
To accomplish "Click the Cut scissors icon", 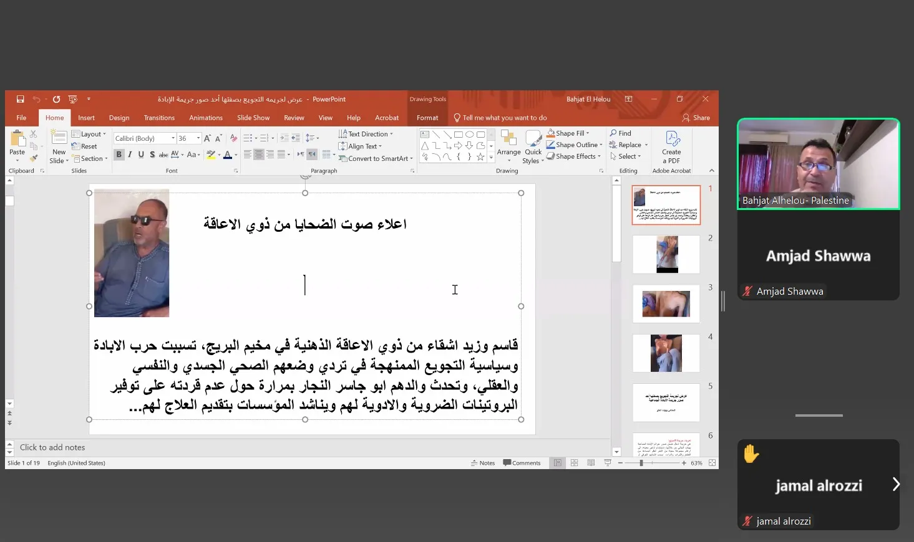I will (34, 134).
